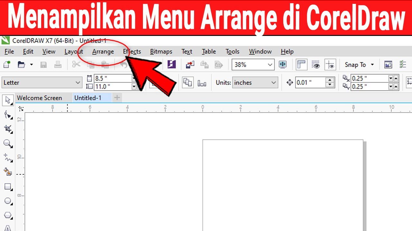This screenshot has height=231, width=412.
Task: Select the Freehand tool
Action: coord(8,158)
